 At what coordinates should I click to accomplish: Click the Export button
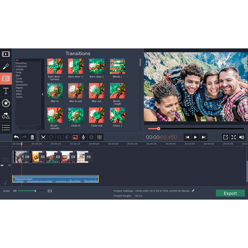pyautogui.click(x=230, y=193)
